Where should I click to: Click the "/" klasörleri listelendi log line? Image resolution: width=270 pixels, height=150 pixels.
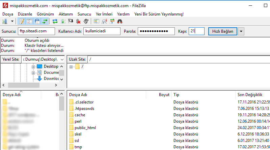(x=44, y=51)
